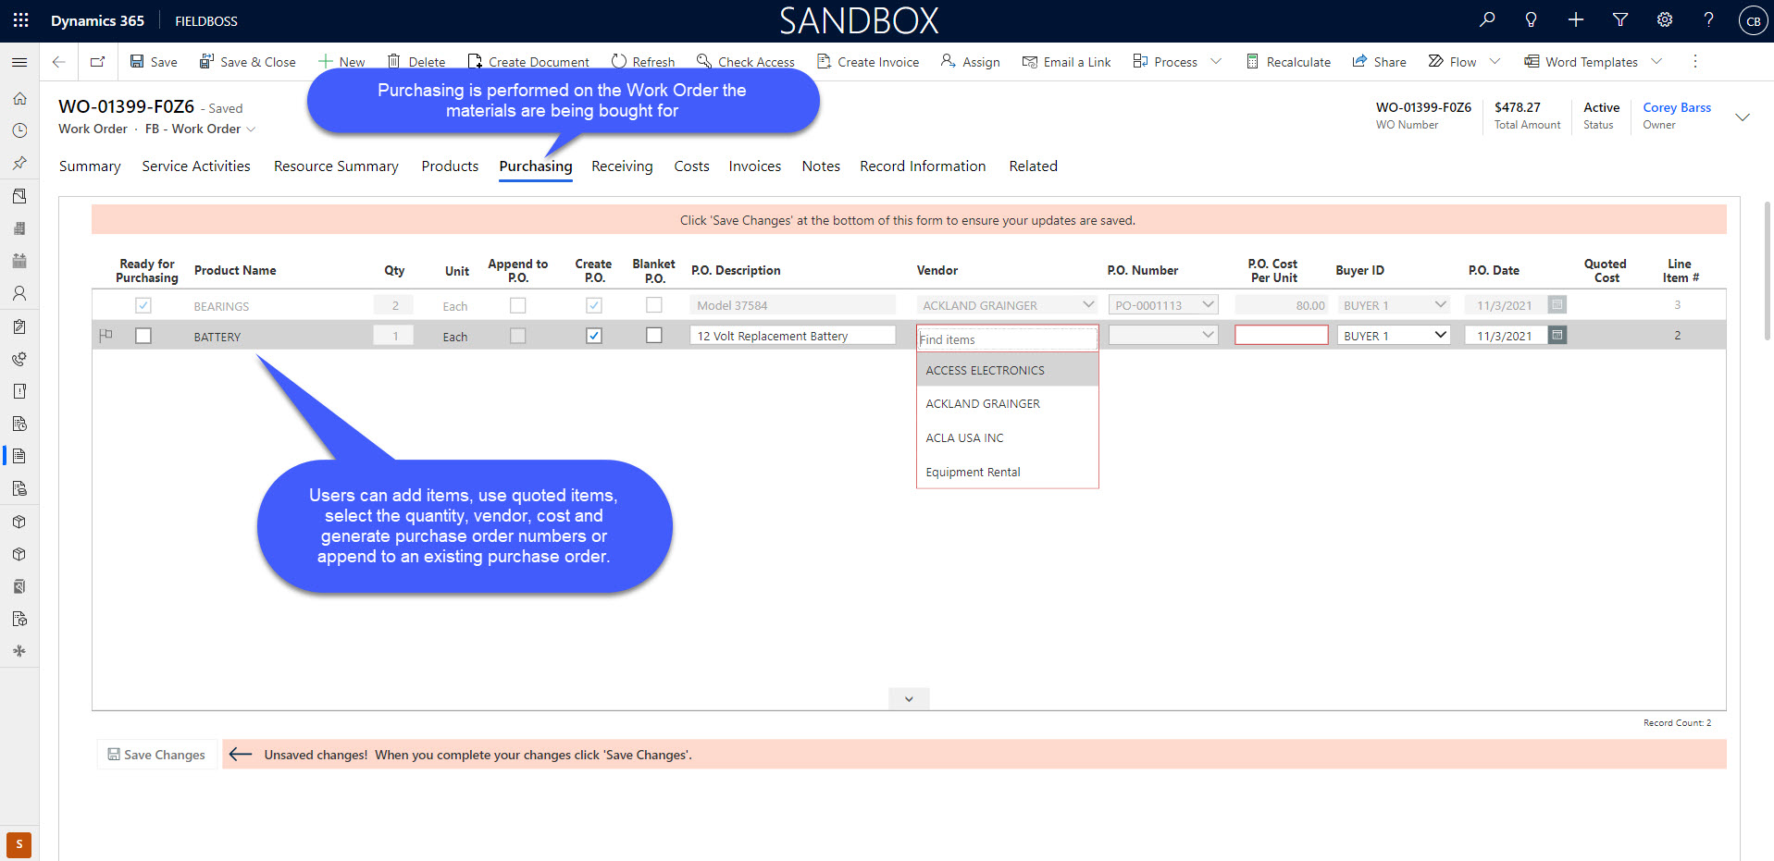This screenshot has height=861, width=1774.
Task: Click the person icon in left sidebar
Action: (19, 293)
